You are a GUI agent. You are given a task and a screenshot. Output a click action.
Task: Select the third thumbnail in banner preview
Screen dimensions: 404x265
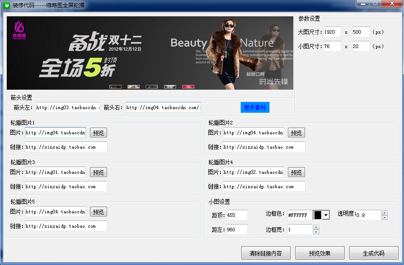(x=152, y=87)
